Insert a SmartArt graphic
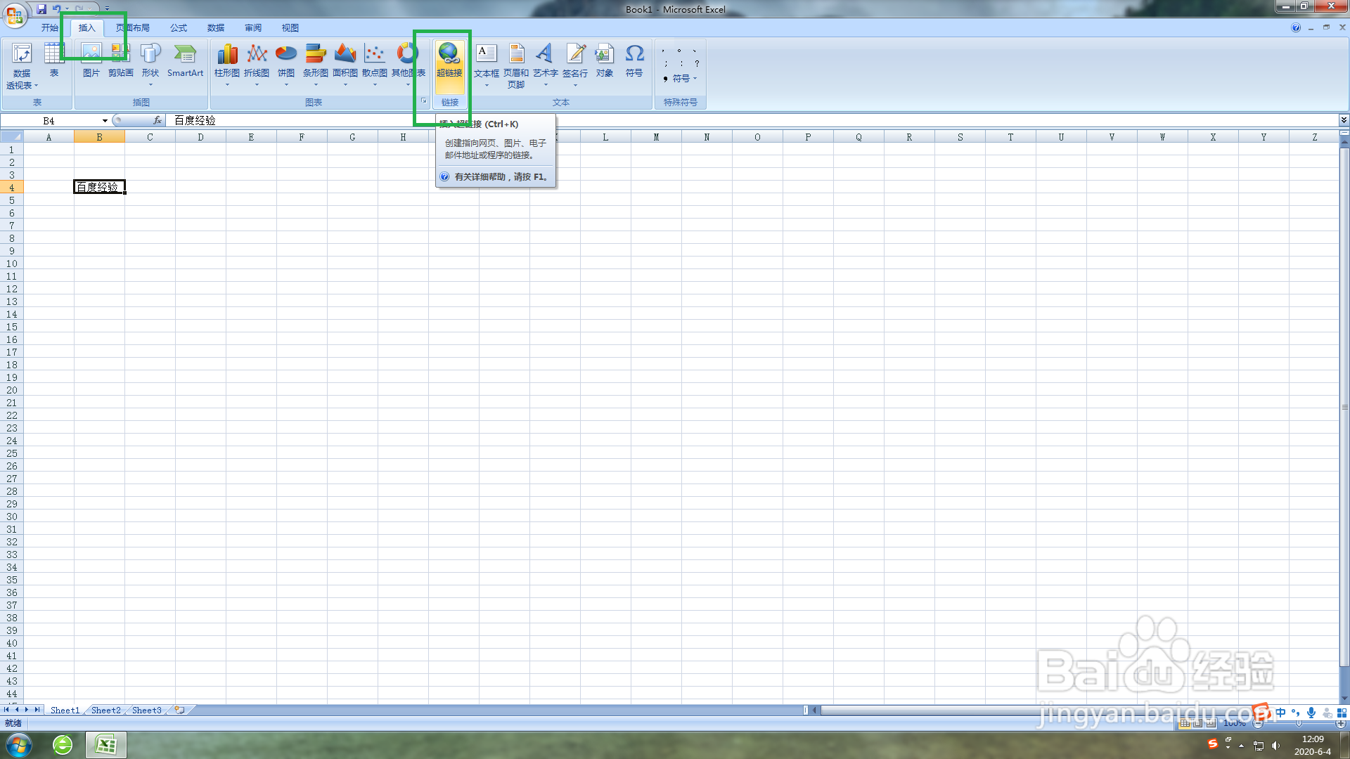 click(185, 62)
